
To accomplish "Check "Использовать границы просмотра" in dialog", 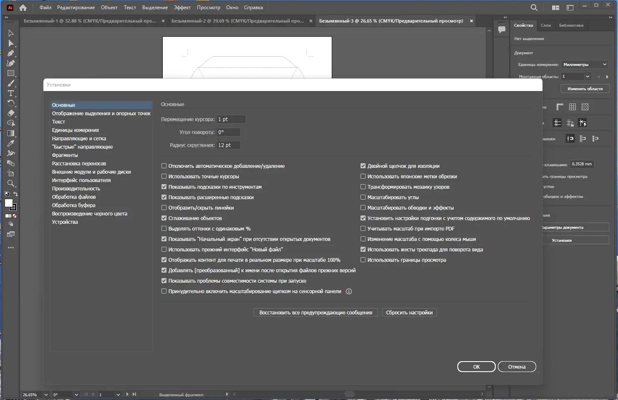I will [363, 260].
